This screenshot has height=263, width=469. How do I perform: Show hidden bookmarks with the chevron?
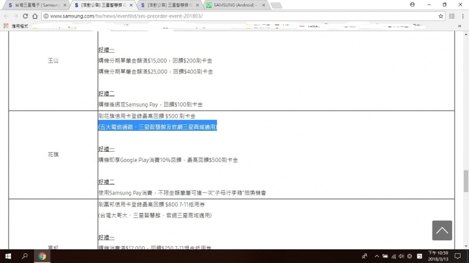tap(460, 26)
